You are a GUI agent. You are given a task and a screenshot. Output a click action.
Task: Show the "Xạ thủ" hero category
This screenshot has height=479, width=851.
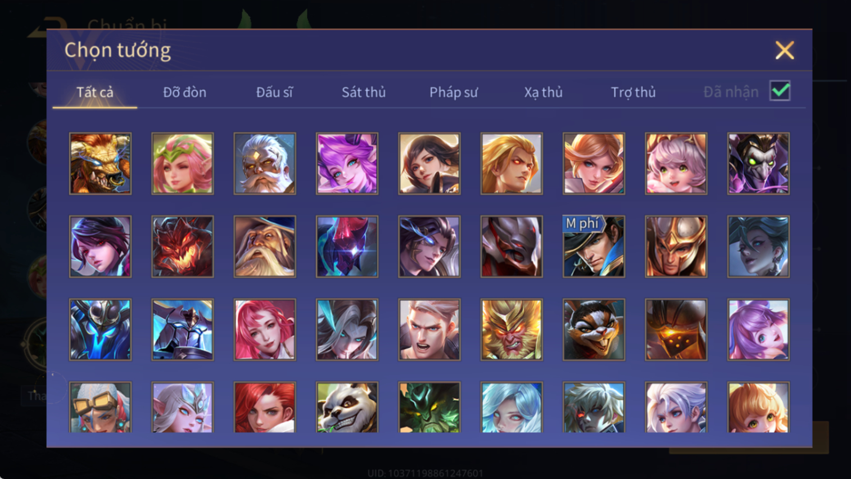pos(543,92)
